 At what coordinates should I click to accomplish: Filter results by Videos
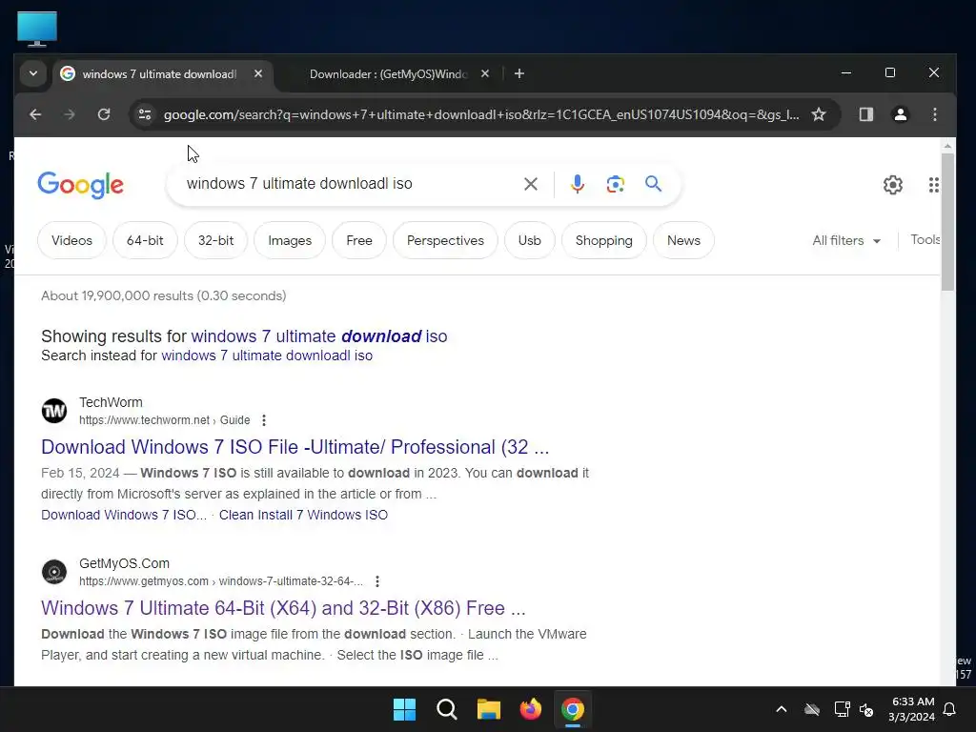(71, 240)
